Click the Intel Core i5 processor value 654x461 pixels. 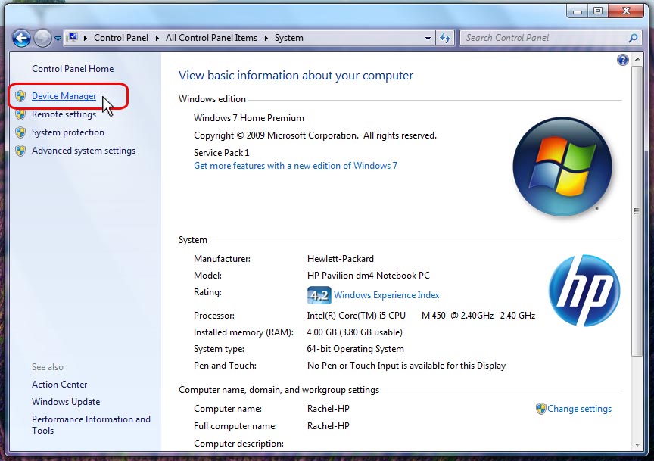[422, 316]
